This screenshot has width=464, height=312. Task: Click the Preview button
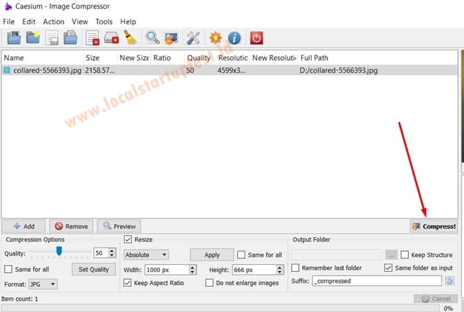pos(119,227)
